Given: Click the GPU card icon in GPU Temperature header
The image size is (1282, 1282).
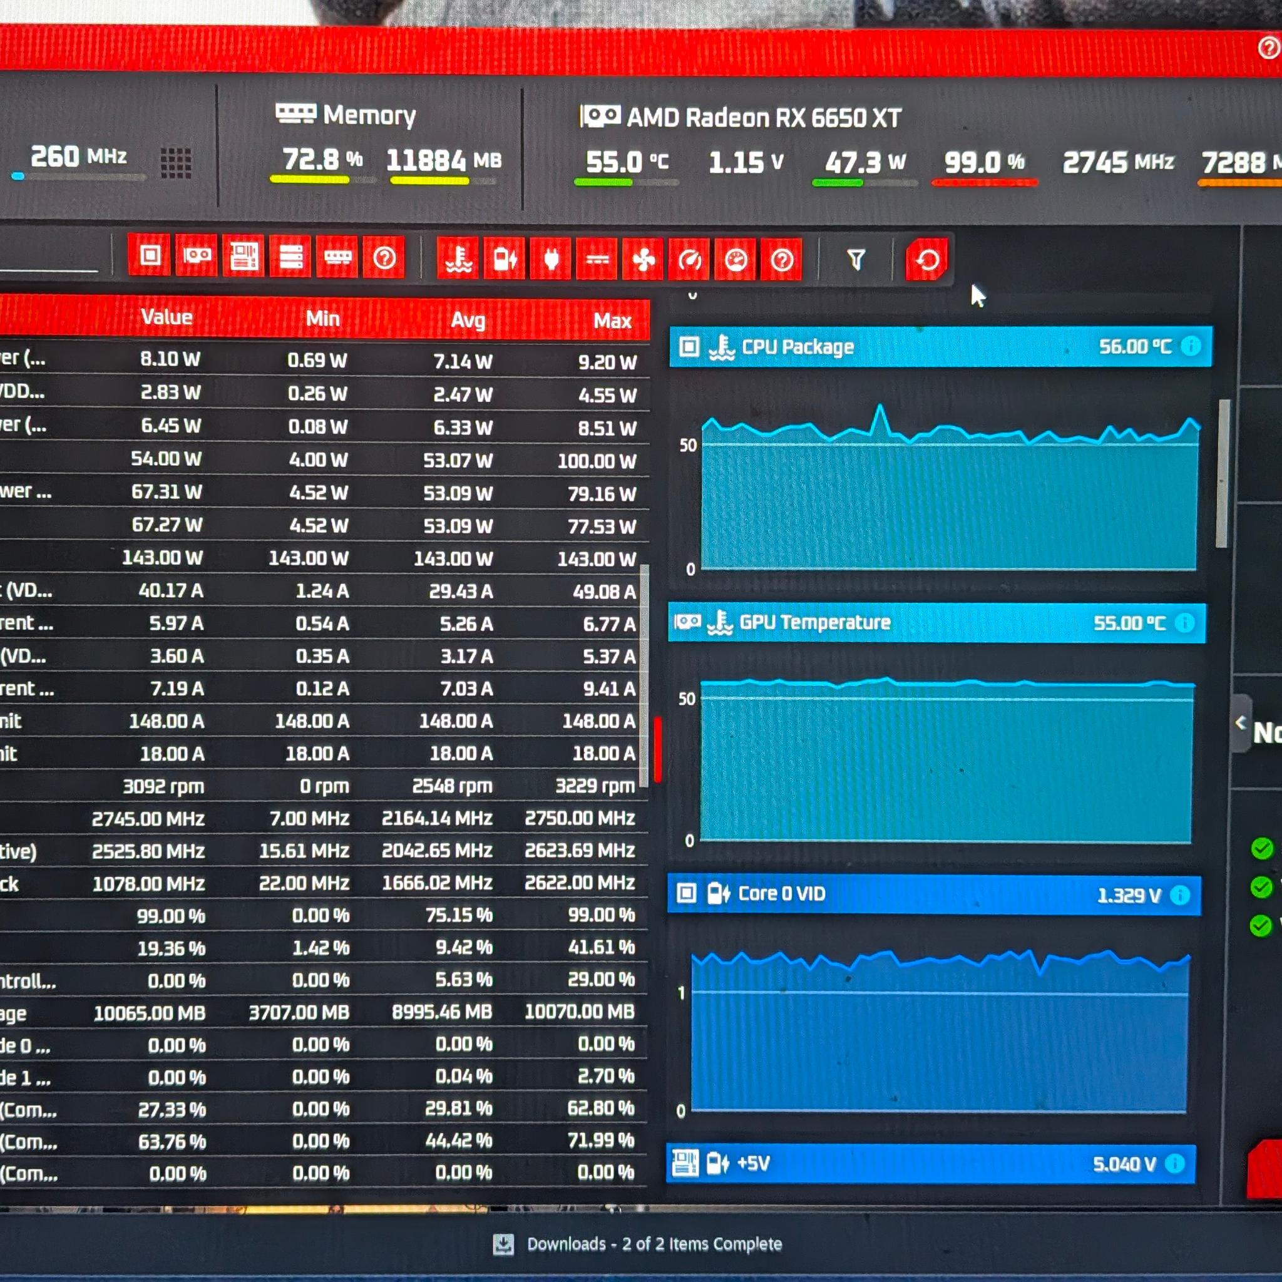Looking at the screenshot, I should tap(687, 622).
